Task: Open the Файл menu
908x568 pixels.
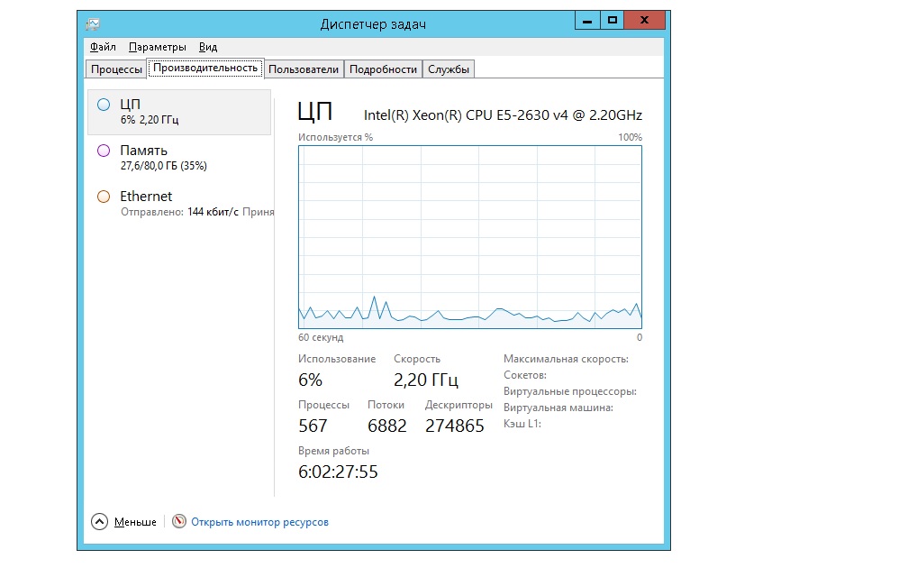Action: point(103,47)
